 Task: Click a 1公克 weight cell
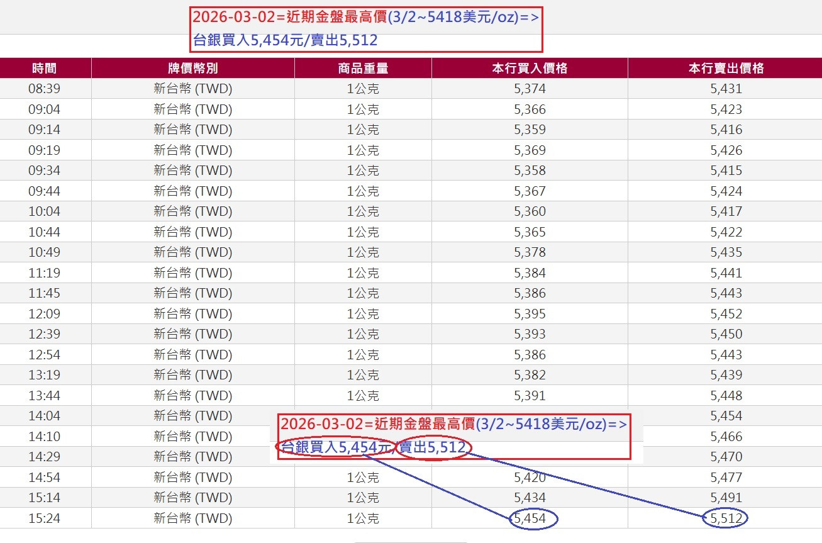point(363,88)
